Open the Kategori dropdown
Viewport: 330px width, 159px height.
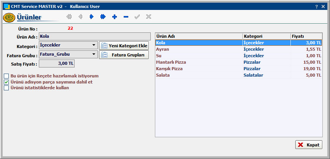click(x=94, y=45)
